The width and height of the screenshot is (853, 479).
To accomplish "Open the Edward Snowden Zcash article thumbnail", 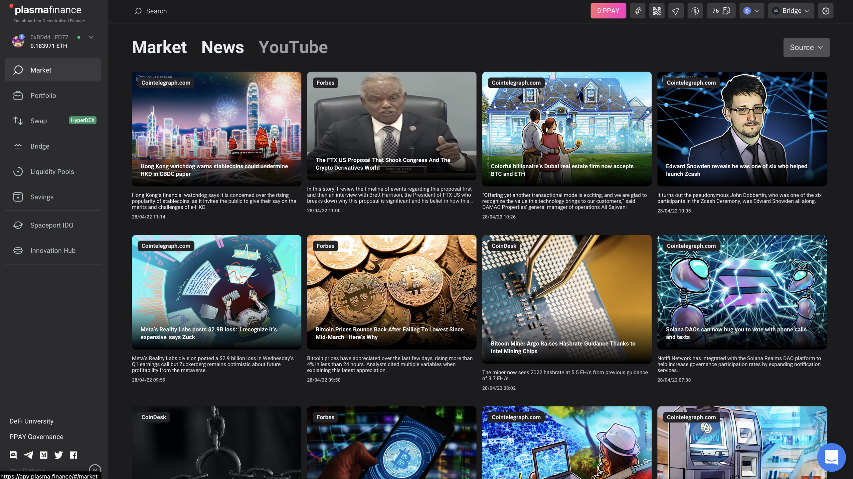I will coord(742,129).
